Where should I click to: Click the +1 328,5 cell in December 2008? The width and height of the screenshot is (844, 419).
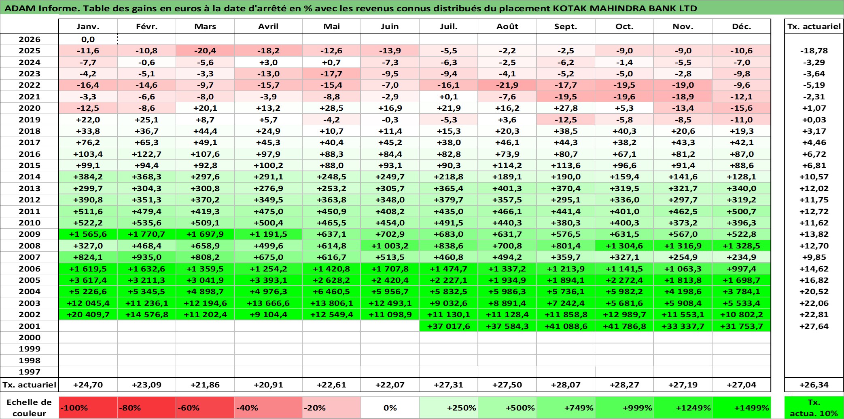click(742, 246)
